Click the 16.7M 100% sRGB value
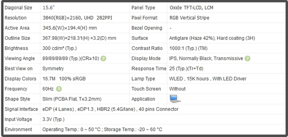The height and width of the screenshot is (137, 288). pos(64,79)
